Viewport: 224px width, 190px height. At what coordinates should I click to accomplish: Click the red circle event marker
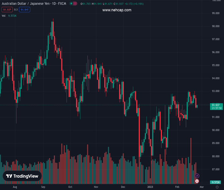click(x=197, y=181)
